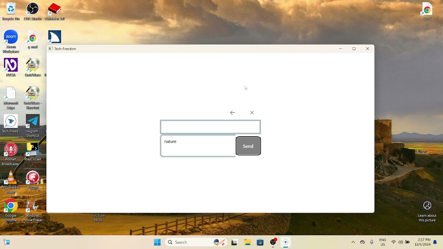443x249 pixels.
Task: Select the windows movie maker icon
Action: pyautogui.click(x=33, y=211)
